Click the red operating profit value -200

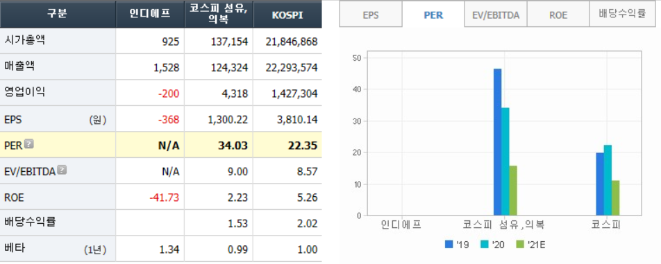coord(169,94)
